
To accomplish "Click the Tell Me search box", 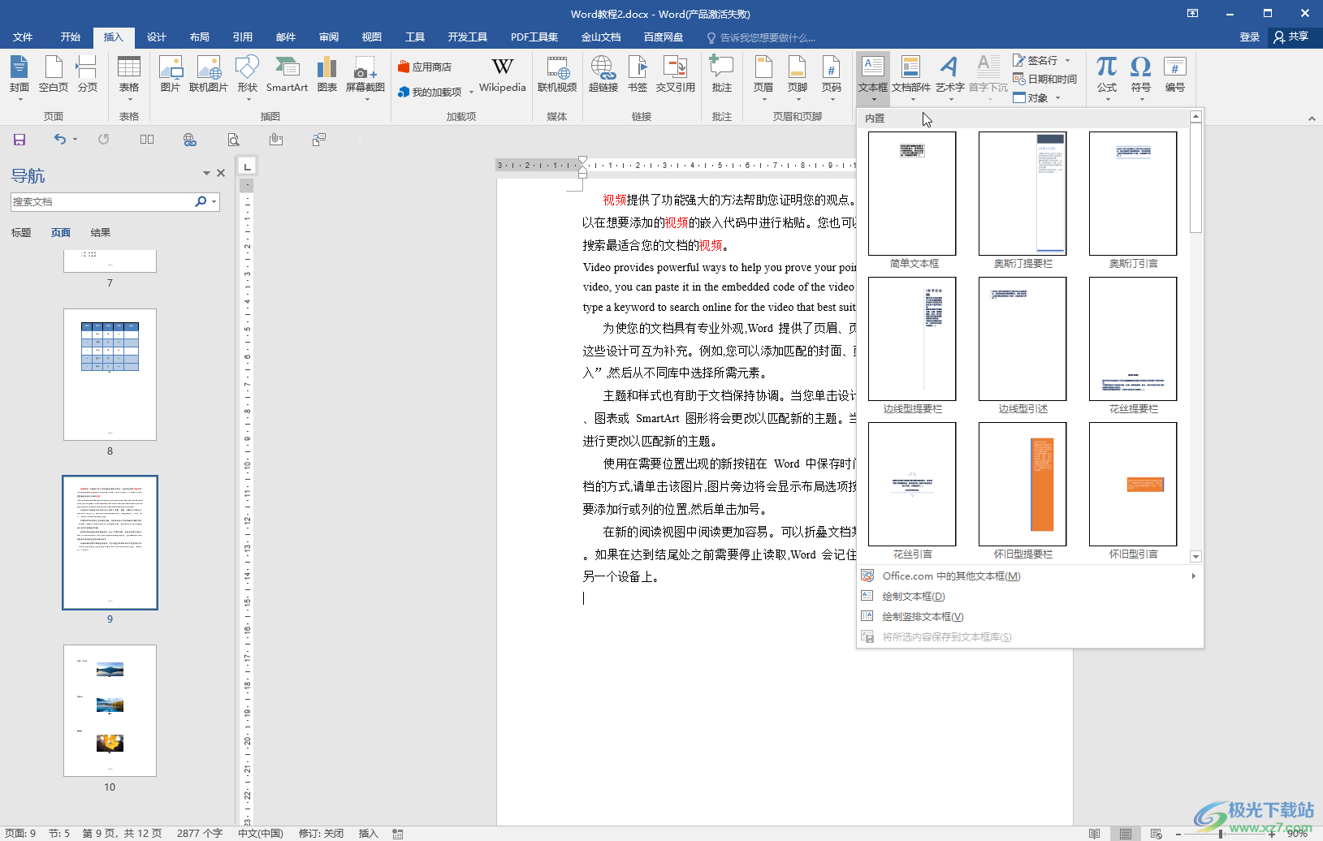I will pos(762,37).
